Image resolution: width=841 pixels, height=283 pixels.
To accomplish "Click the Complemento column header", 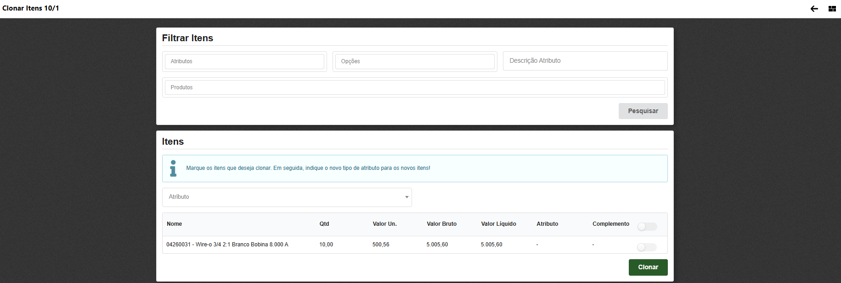I will tap(610, 224).
